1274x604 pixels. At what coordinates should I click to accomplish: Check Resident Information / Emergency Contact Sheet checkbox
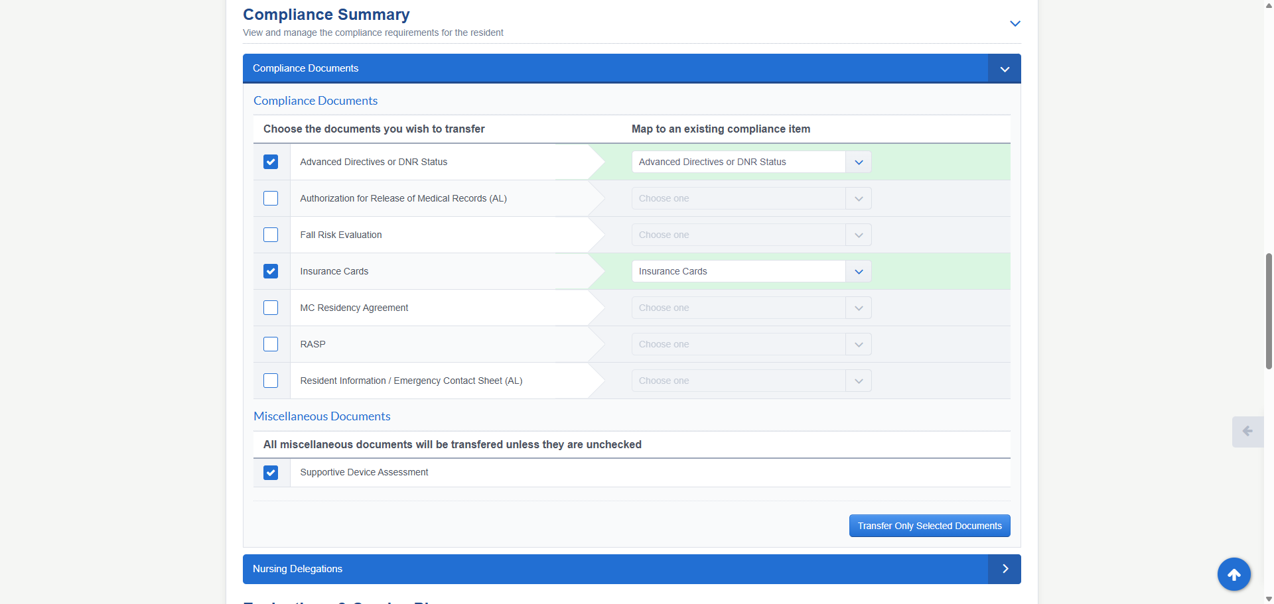pyautogui.click(x=271, y=381)
